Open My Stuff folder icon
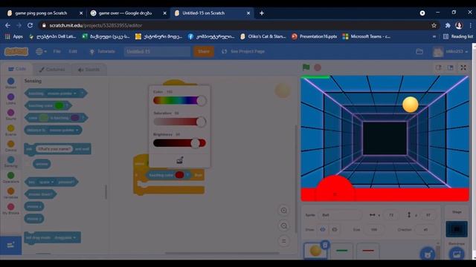476x267 pixels. click(x=419, y=51)
